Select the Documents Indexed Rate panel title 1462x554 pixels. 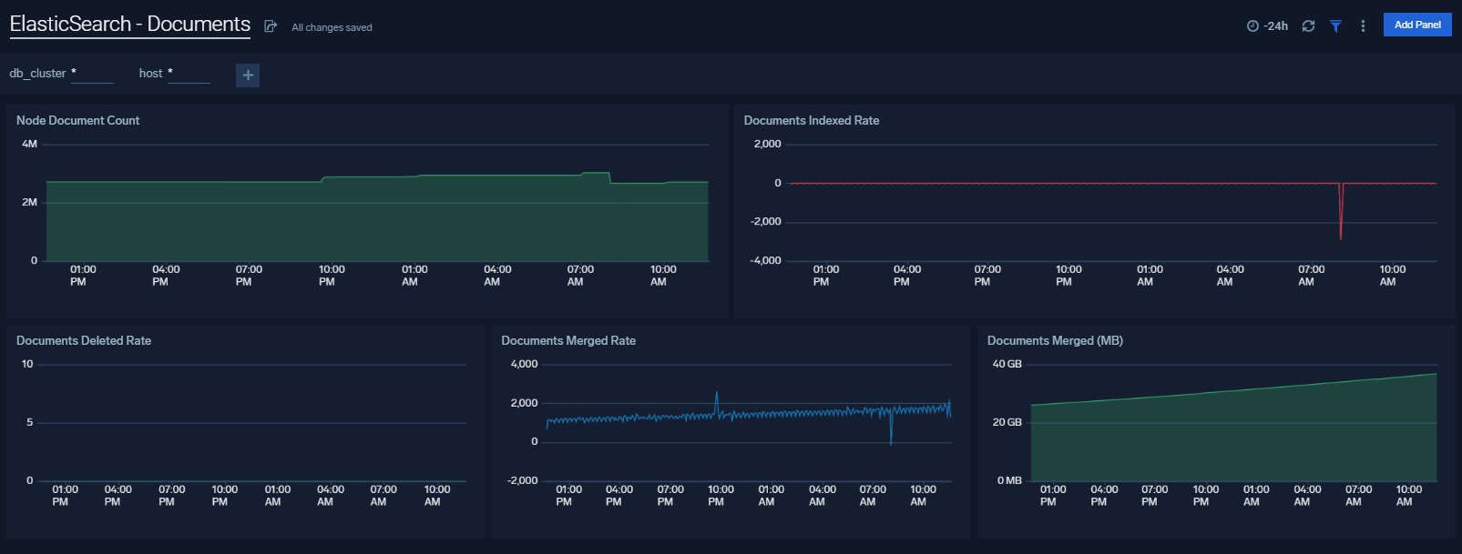click(811, 120)
